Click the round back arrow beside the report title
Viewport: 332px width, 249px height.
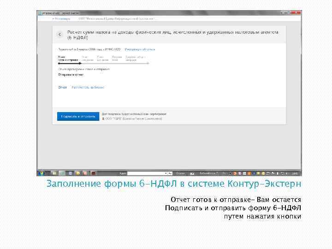click(x=59, y=35)
